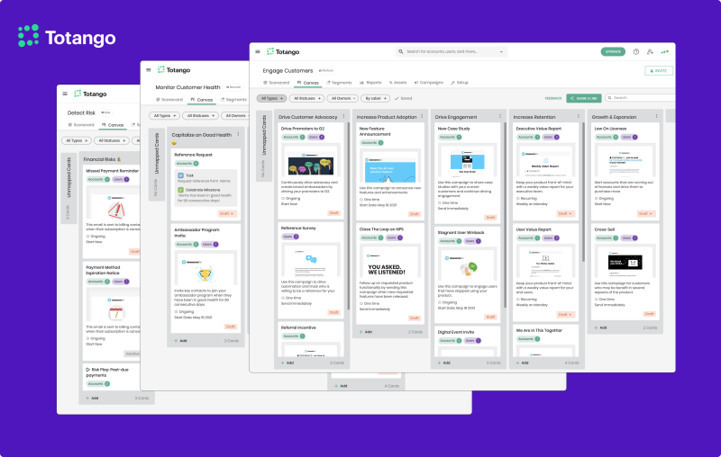Click the search magnifier icon in top bar
The width and height of the screenshot is (721, 457).
coord(401,52)
